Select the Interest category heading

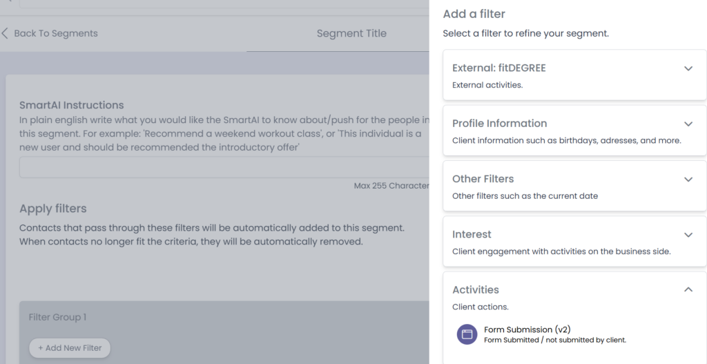(x=472, y=234)
